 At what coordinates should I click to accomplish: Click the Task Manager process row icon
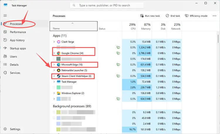[x=59, y=82]
